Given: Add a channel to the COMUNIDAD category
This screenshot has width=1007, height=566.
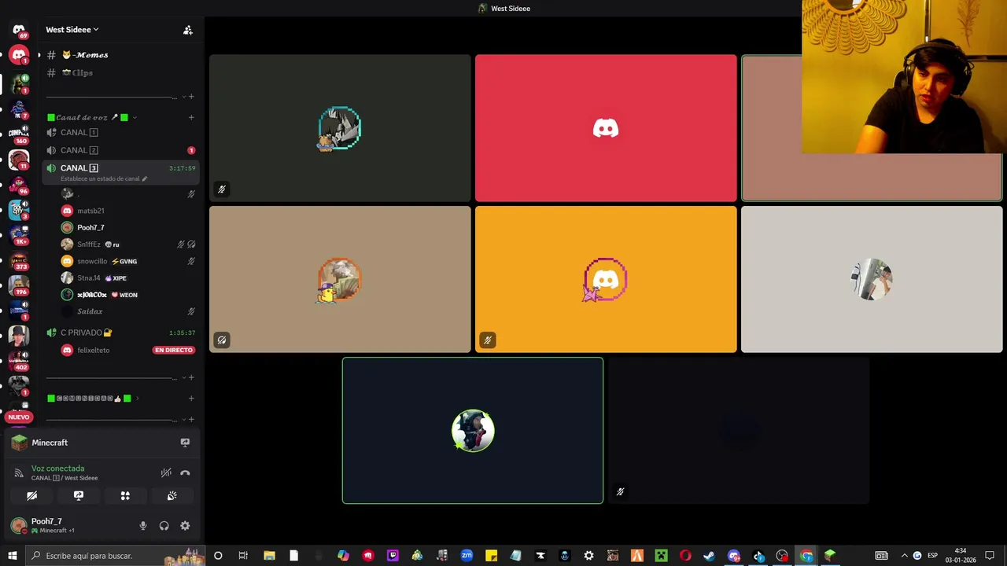Looking at the screenshot, I should click(x=191, y=399).
